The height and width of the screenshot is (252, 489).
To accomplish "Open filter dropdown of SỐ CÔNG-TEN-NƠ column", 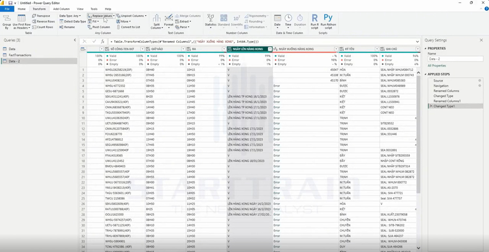I will [x=142, y=49].
